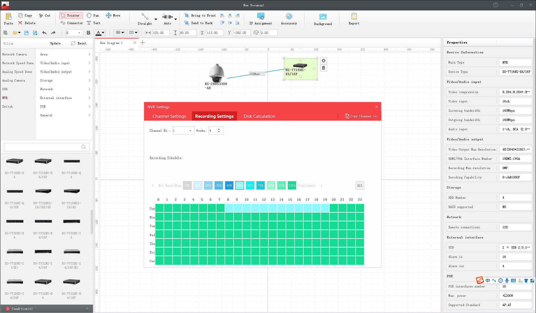Select Network Camera category
The width and height of the screenshot is (536, 313).
(15, 54)
